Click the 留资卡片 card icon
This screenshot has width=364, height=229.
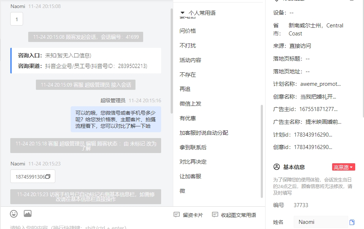pos(177,215)
